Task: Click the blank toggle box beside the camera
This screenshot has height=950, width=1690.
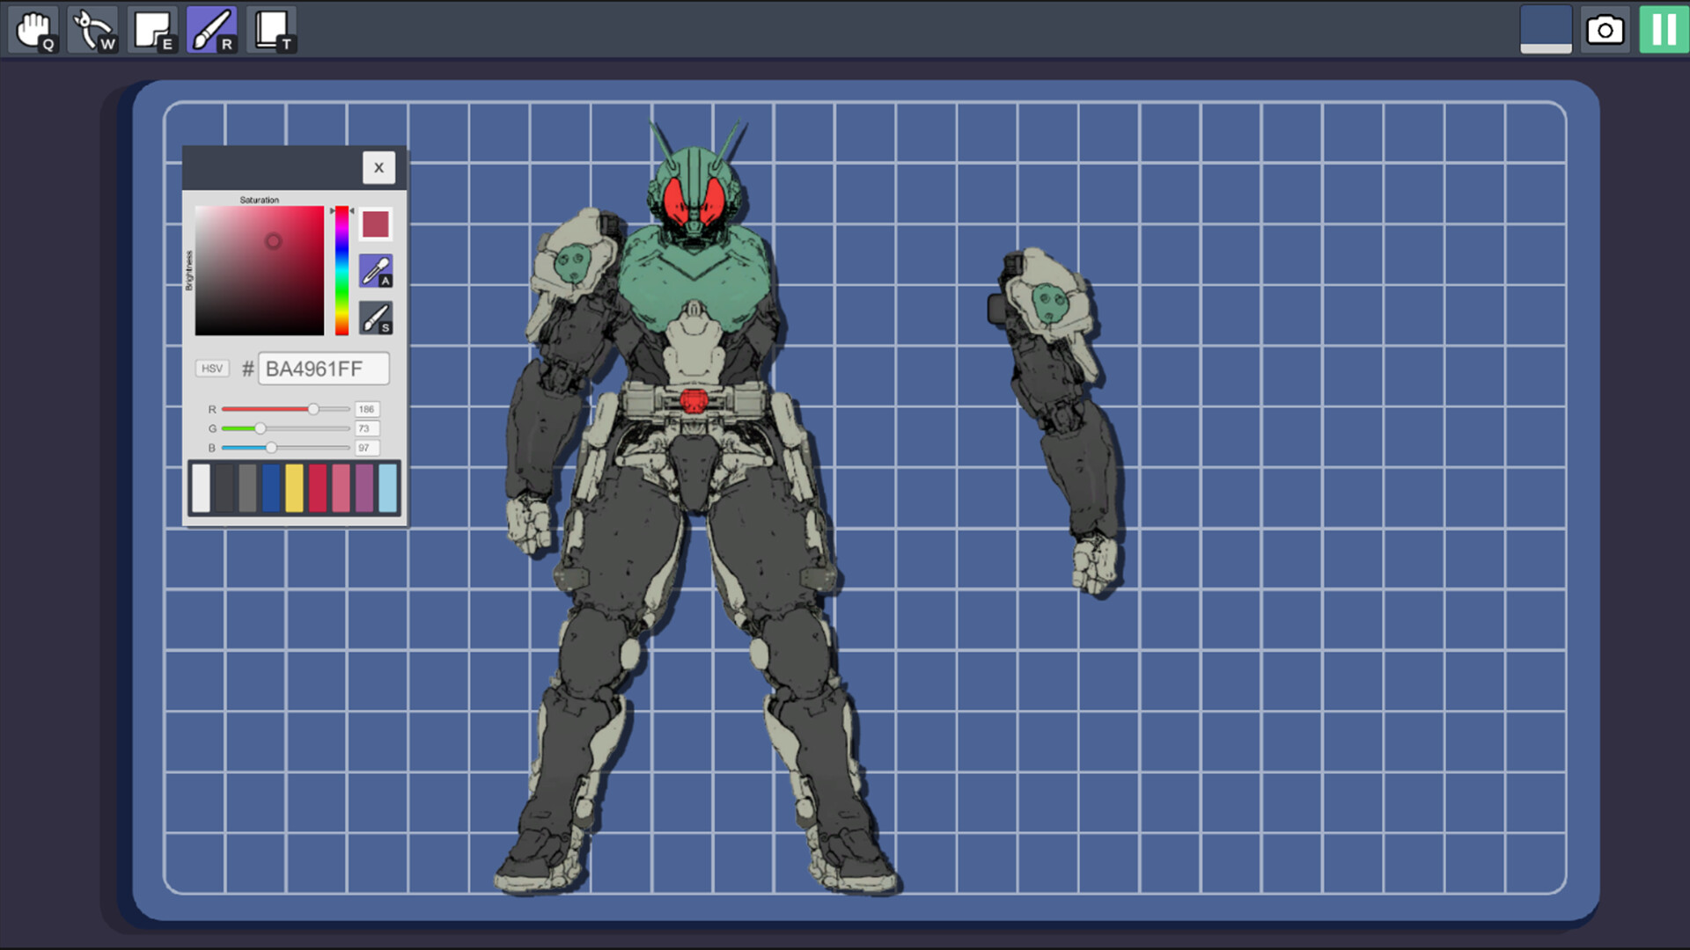Action: (x=1546, y=28)
